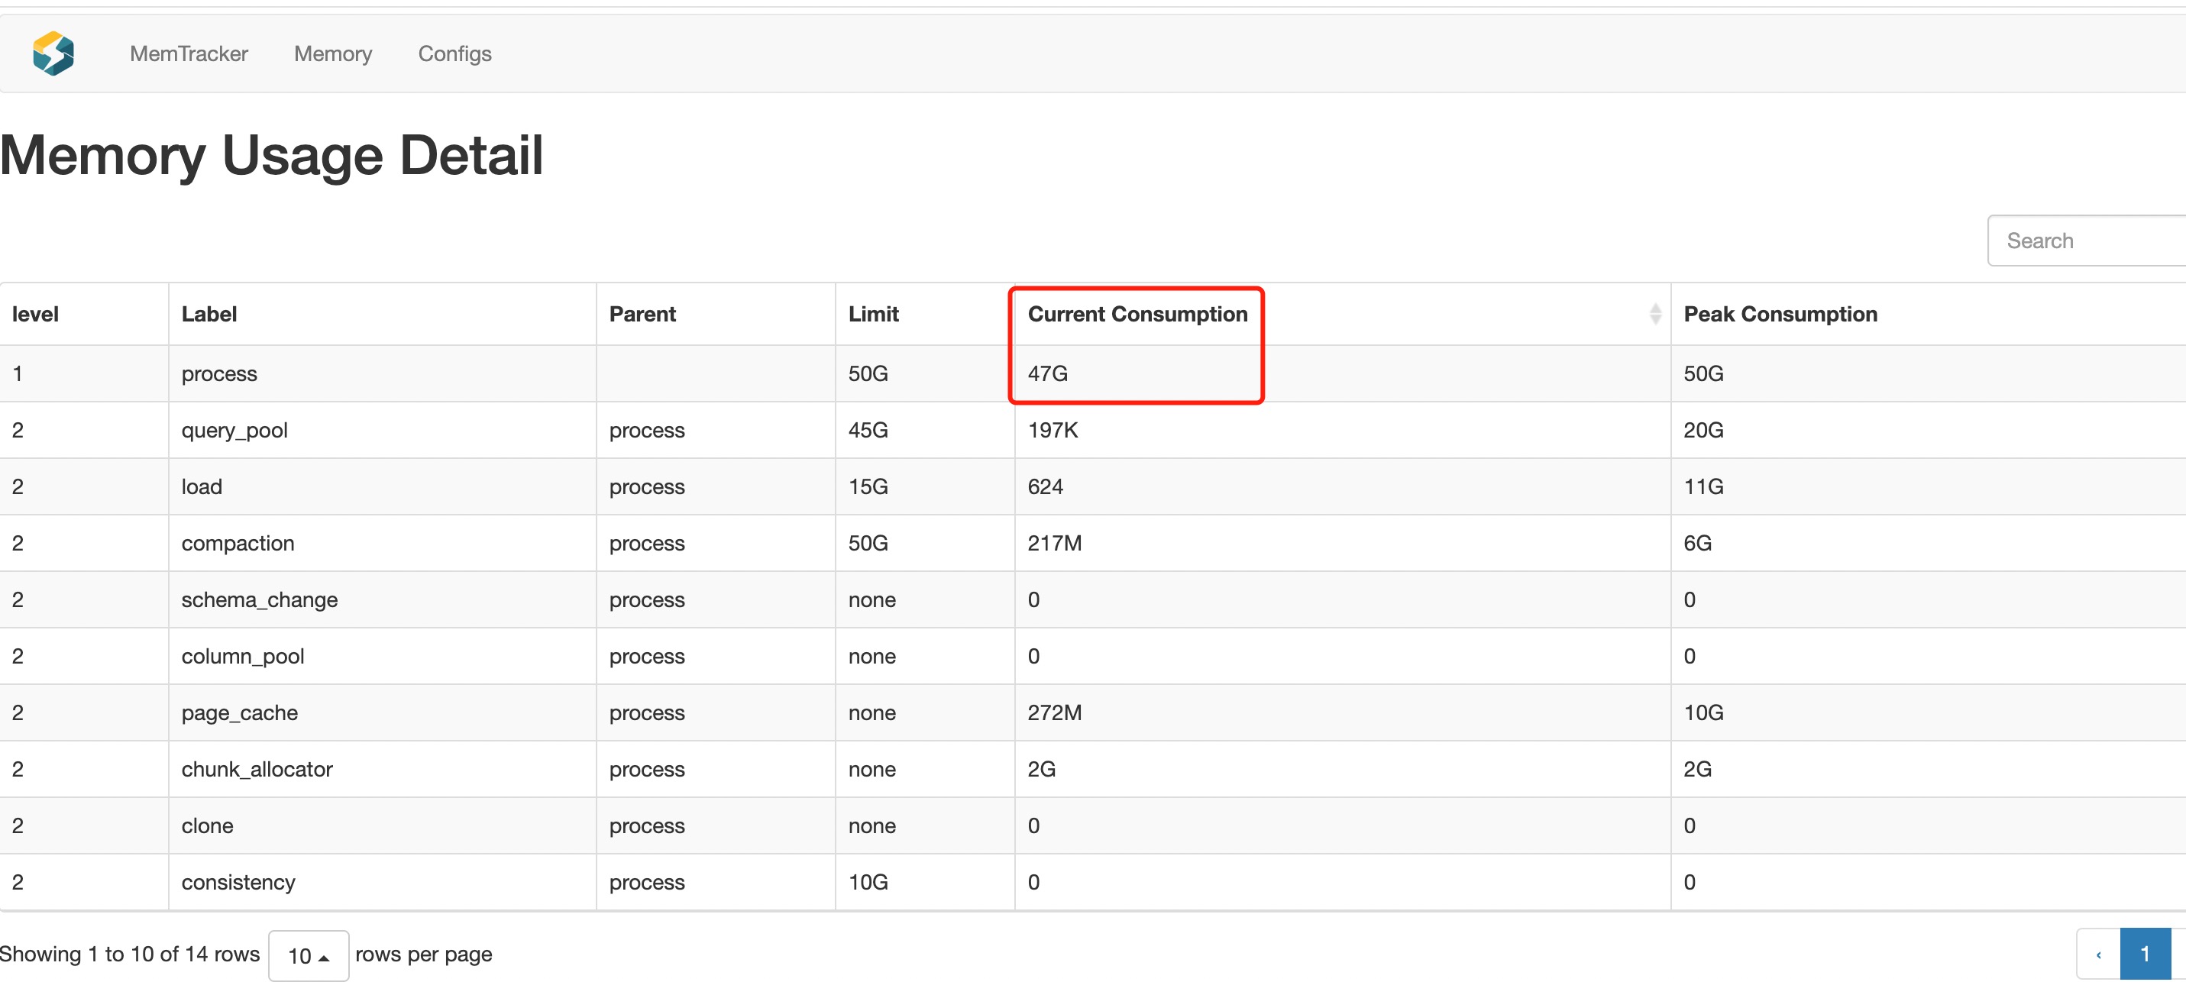Select page 1 pagination button
The height and width of the screenshot is (982, 2186).
pyautogui.click(x=2145, y=955)
